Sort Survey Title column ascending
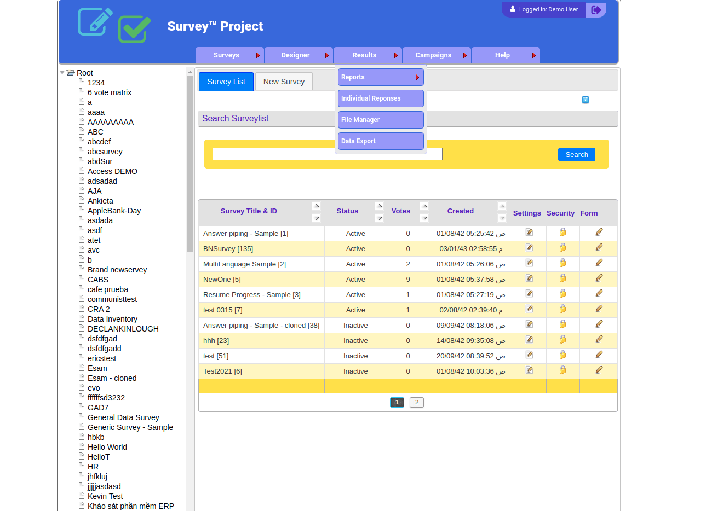Screen dimensions: 706x511 pos(316,206)
